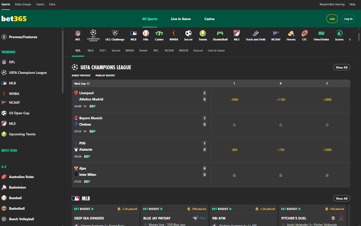This screenshot has width=361, height=226.
Task: View All UEFA Champions League matches
Action: coord(341,67)
